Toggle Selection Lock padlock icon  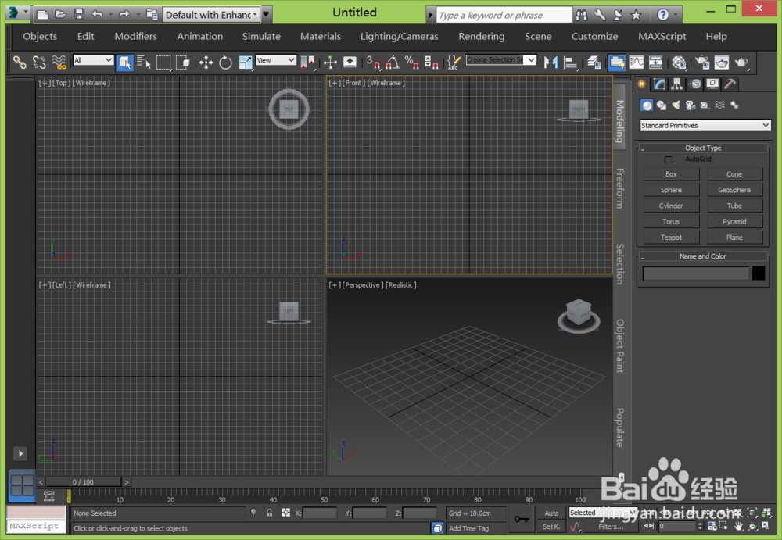tap(269, 513)
